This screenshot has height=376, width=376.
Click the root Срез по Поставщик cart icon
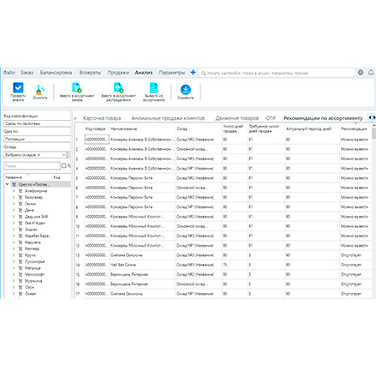[14, 184]
